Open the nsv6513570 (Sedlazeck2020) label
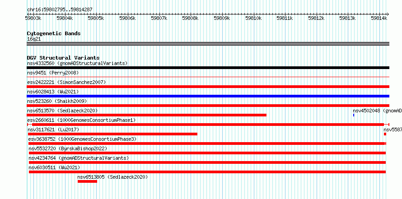 62,111
